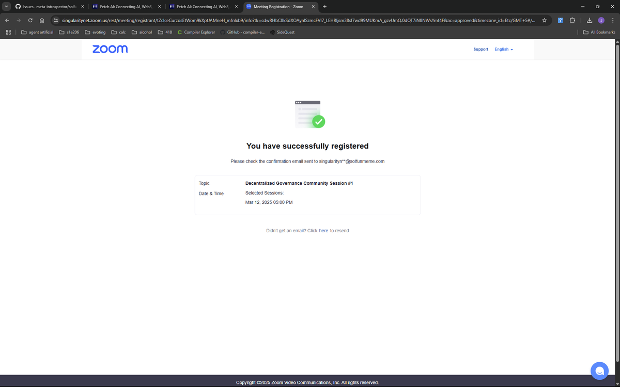Restore down the Chrome window
Viewport: 620px width, 387px height.
point(598,7)
